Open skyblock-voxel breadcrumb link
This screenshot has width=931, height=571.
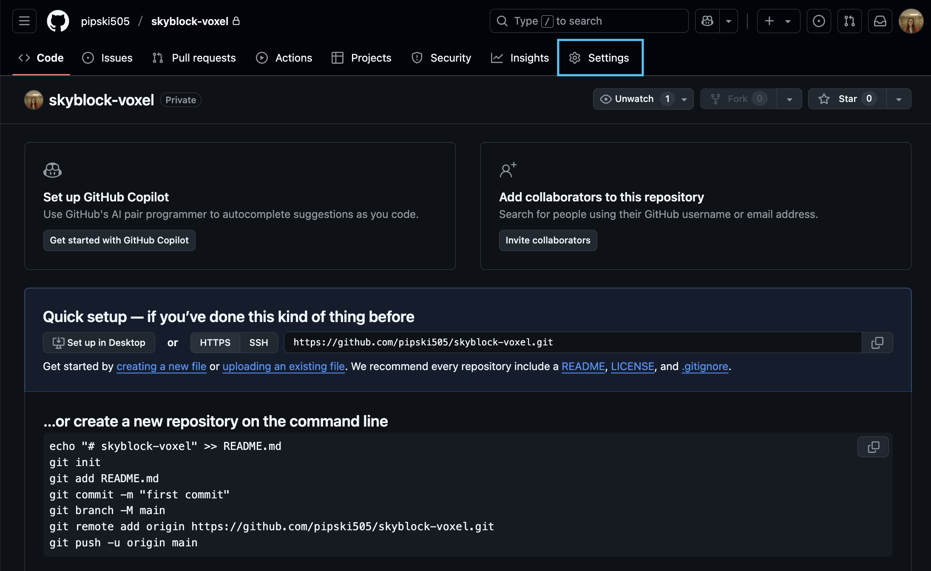point(190,21)
